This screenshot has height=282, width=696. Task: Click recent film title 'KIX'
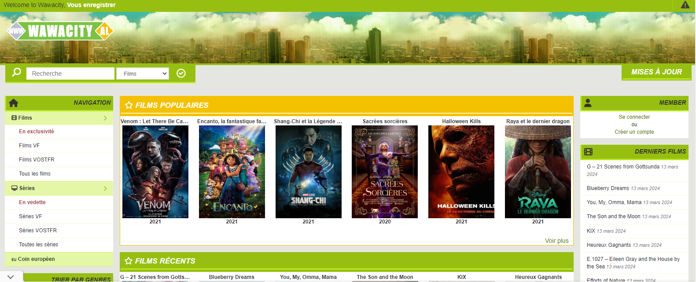[x=461, y=277]
